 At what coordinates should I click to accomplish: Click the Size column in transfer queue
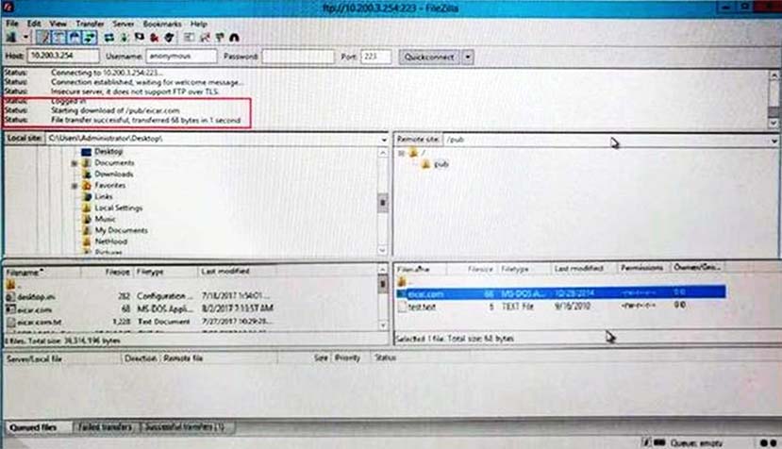tap(321, 358)
